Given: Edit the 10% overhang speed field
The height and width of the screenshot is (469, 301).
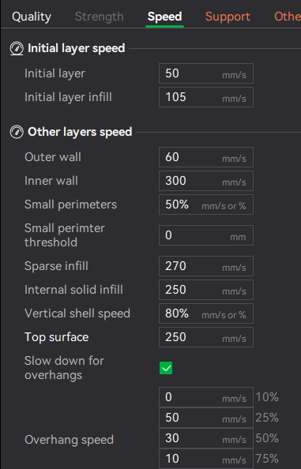Looking at the screenshot, I should point(206,397).
